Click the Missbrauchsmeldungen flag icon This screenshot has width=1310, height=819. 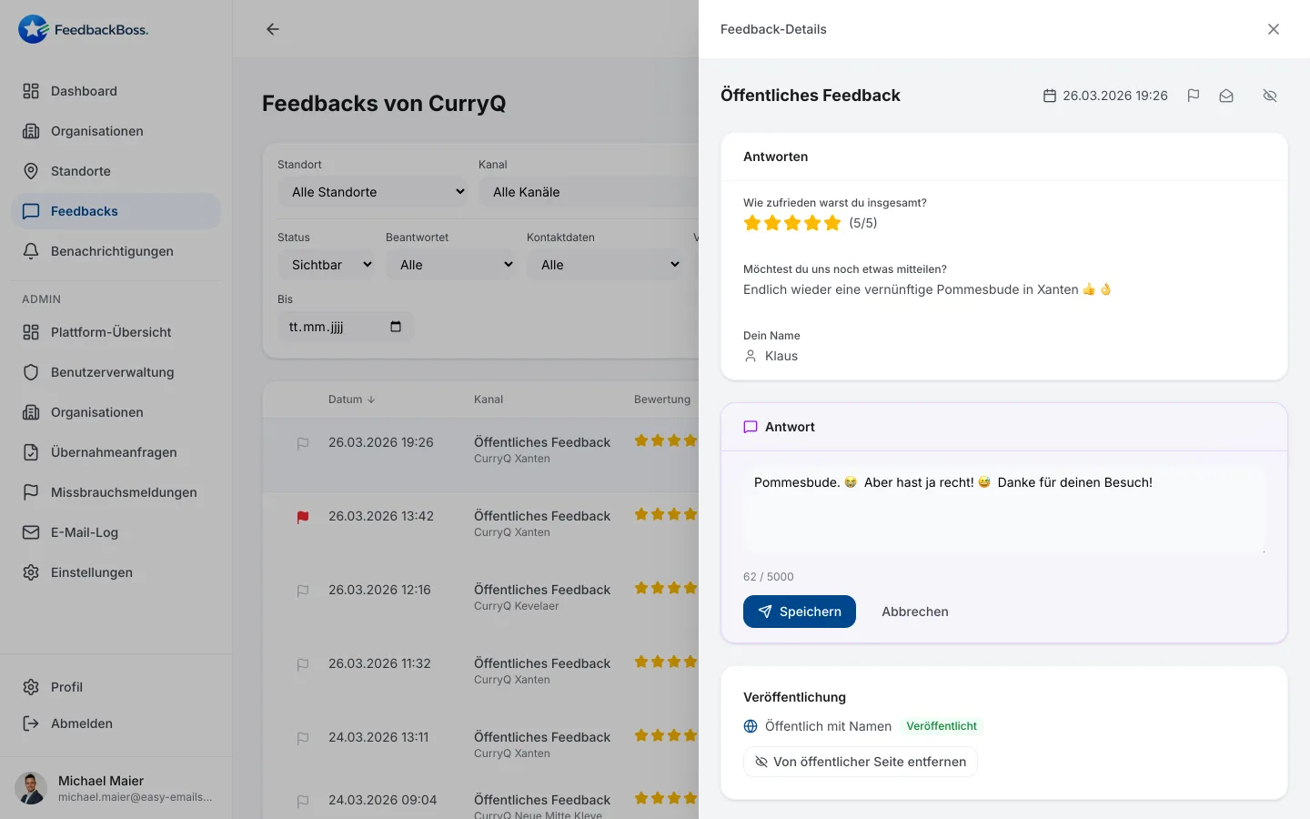[x=31, y=492]
